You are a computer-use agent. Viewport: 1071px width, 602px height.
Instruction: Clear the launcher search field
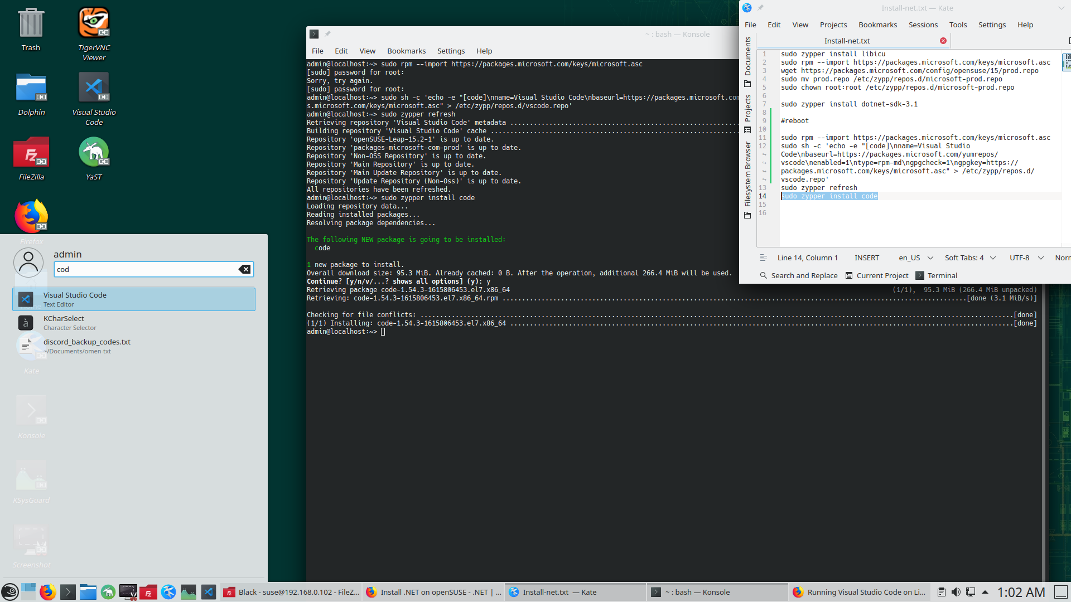pos(244,269)
